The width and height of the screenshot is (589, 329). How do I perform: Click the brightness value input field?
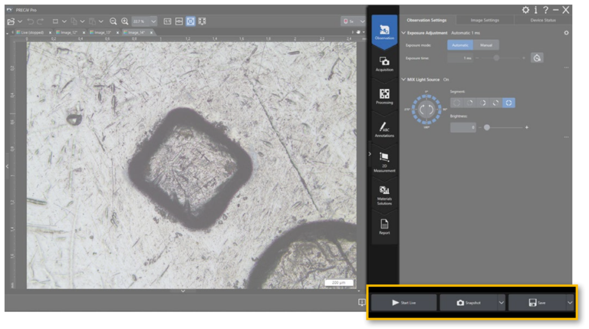(463, 127)
